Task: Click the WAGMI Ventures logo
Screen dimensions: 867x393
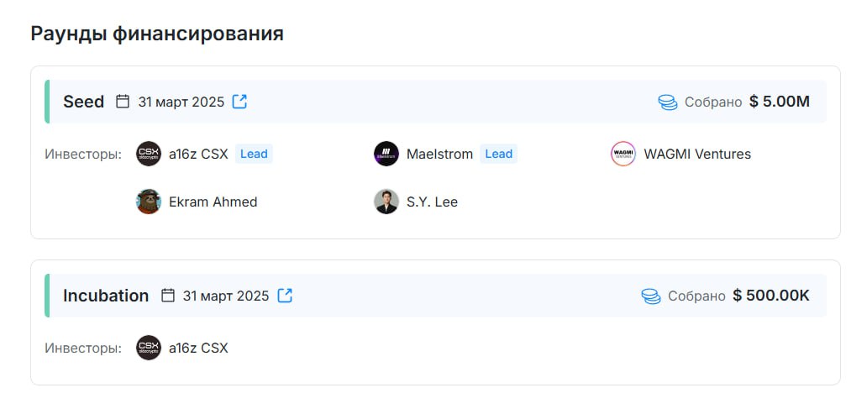Action: pos(623,154)
